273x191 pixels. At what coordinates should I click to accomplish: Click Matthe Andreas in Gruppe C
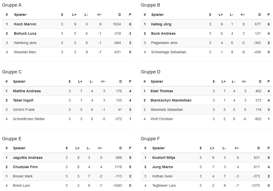(27, 91)
